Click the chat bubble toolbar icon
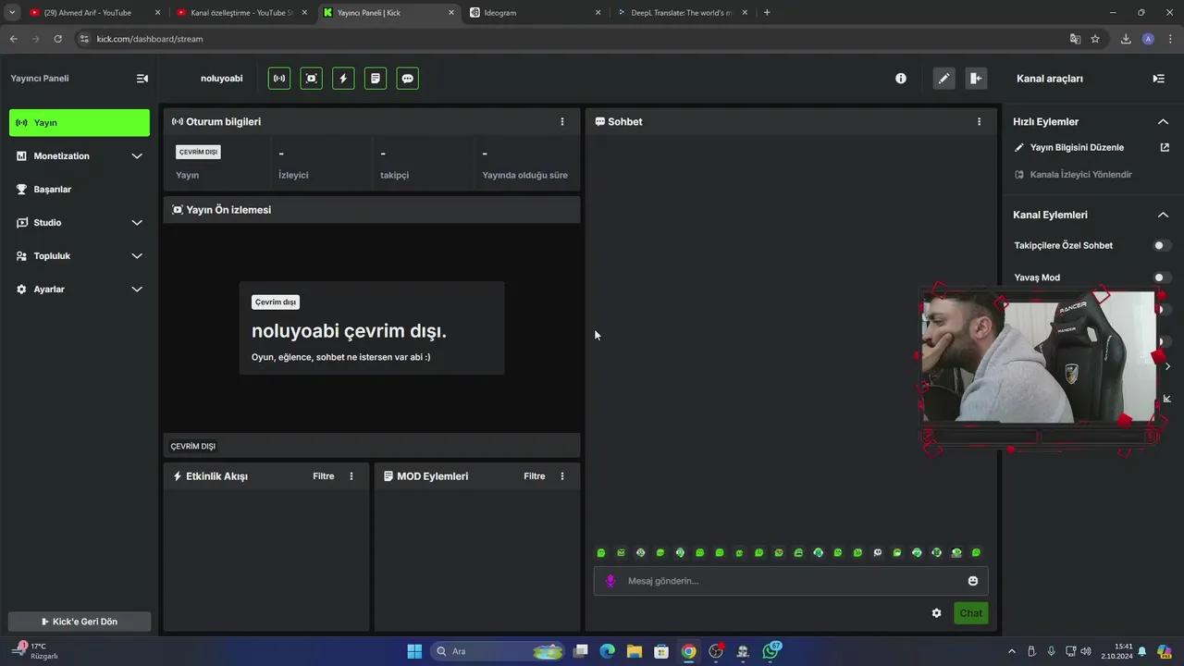This screenshot has width=1184, height=666. 407,79
